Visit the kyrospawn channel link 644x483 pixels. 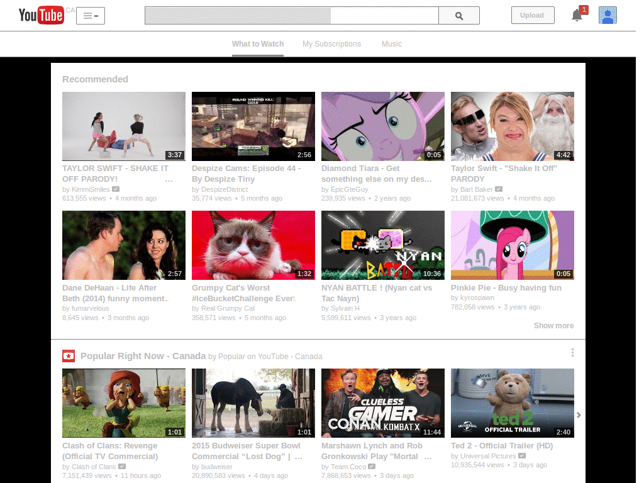point(477,297)
